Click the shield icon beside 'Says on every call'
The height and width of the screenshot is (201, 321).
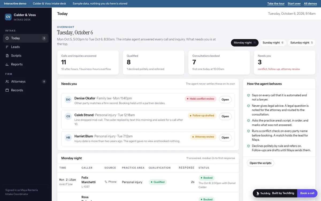[x=249, y=95]
